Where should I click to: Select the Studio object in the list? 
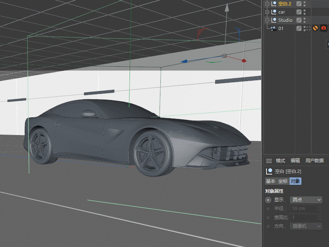tap(285, 20)
